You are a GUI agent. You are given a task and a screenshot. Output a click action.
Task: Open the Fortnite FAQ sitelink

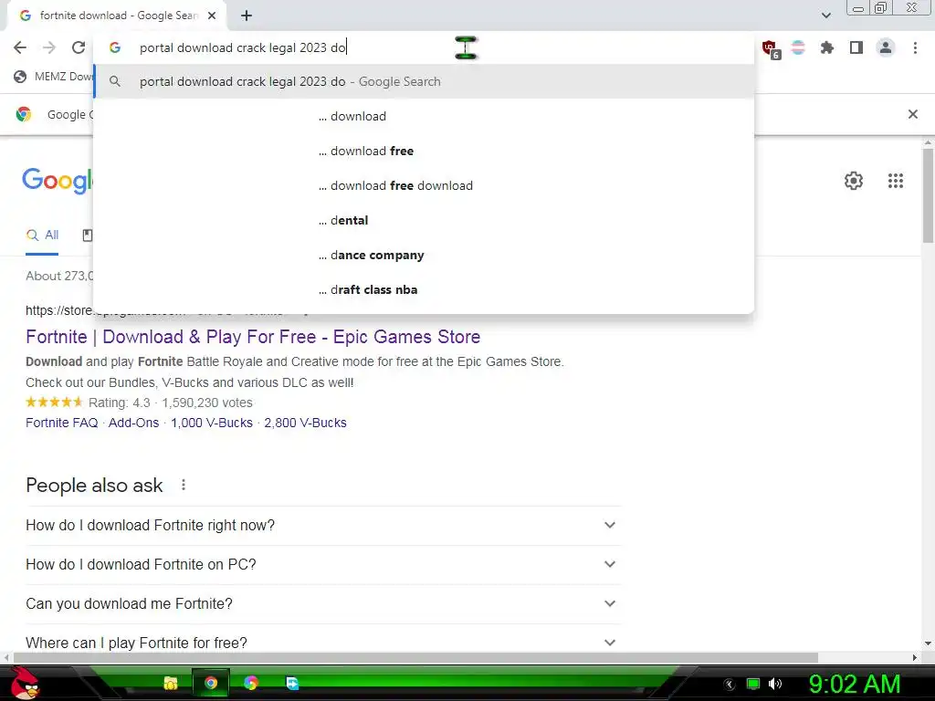61,423
